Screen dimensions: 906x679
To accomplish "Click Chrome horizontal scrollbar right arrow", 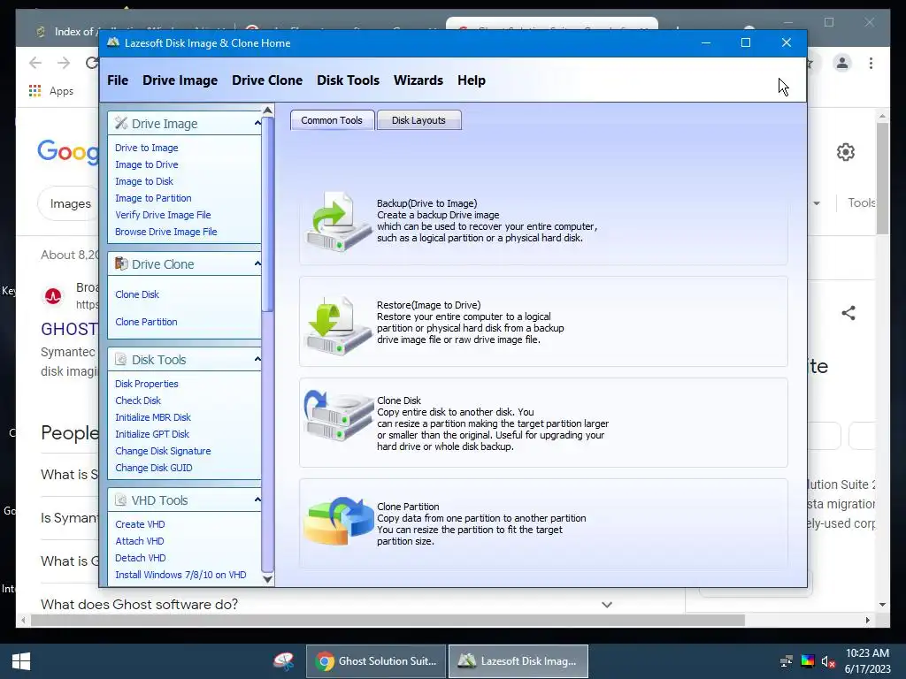I will 867,620.
